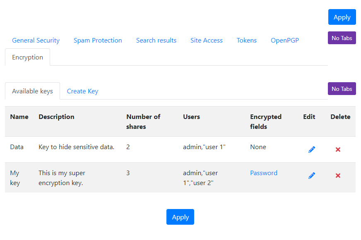Click the bottom Apply button
Screen dimensions: 361x240
180,217
